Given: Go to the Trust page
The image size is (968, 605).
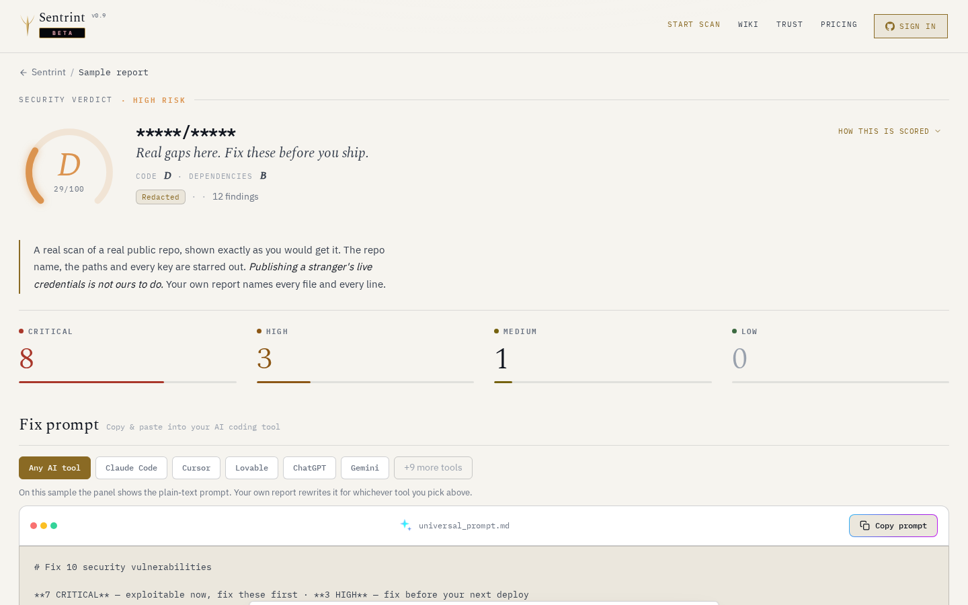Looking at the screenshot, I should 790,24.
